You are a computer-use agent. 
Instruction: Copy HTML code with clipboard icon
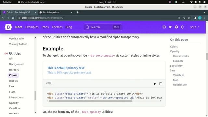click(x=161, y=84)
